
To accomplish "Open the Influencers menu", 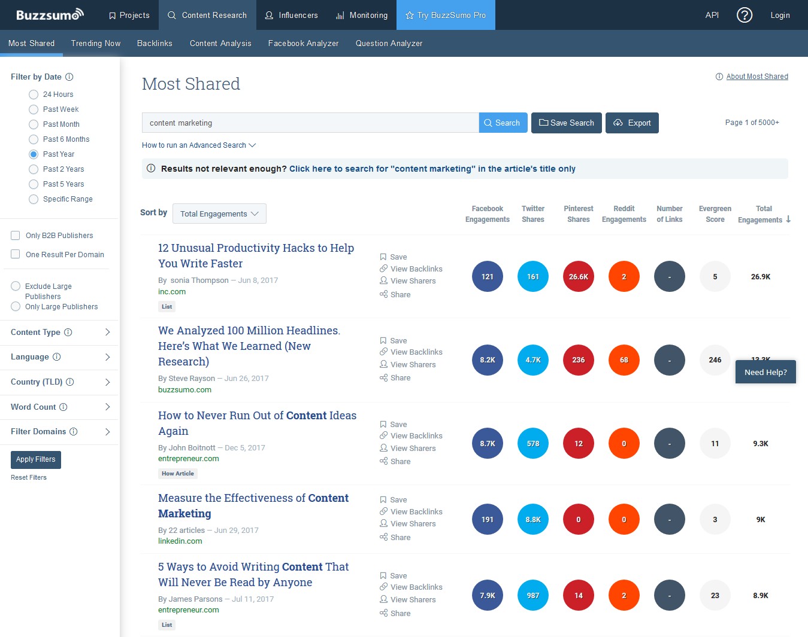I will click(292, 15).
